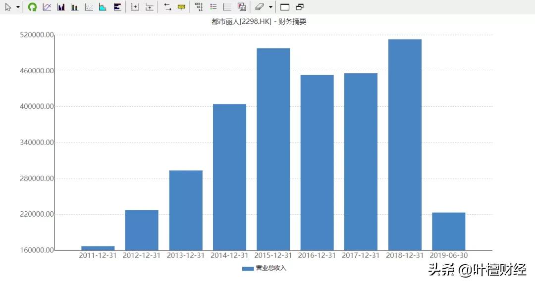Click the single window maximize icon

click(284, 7)
